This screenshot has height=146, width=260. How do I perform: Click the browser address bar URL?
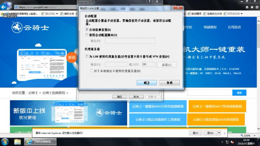pos(37,7)
